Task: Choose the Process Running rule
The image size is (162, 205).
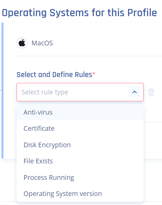Action: click(80, 177)
